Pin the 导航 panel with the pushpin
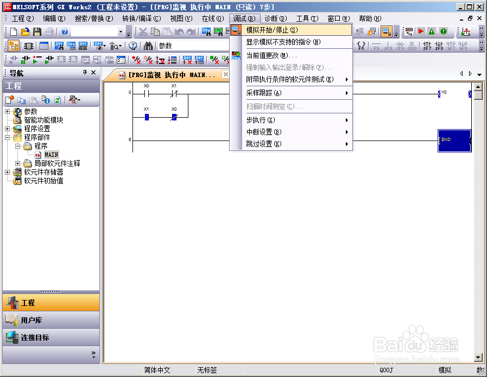The image size is (487, 377). 85,73
